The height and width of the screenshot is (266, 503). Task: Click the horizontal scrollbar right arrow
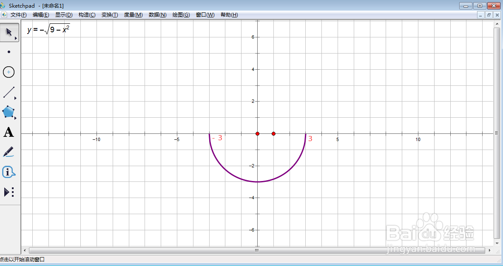pyautogui.click(x=489, y=250)
